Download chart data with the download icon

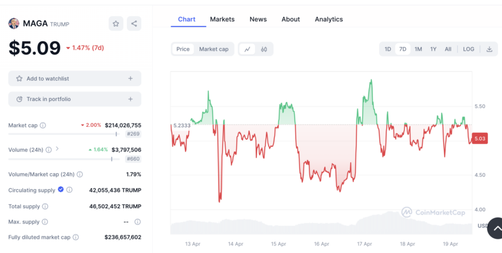(489, 50)
